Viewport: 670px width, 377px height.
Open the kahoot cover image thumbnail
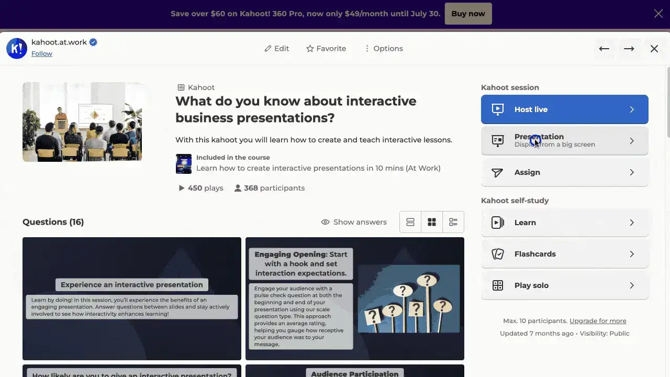(82, 121)
